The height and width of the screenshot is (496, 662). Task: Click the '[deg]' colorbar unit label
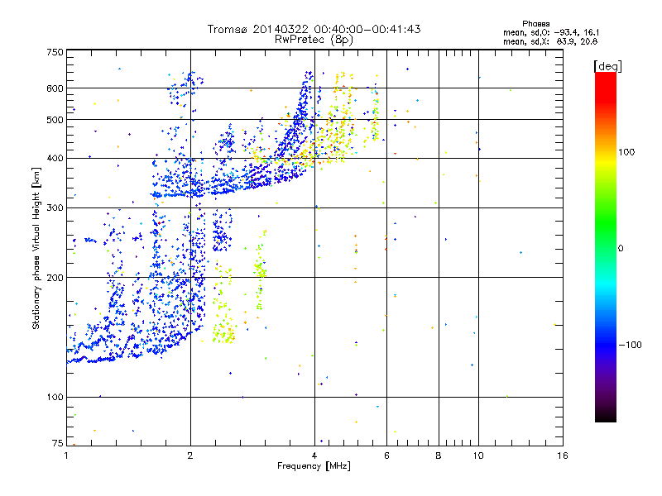(607, 66)
